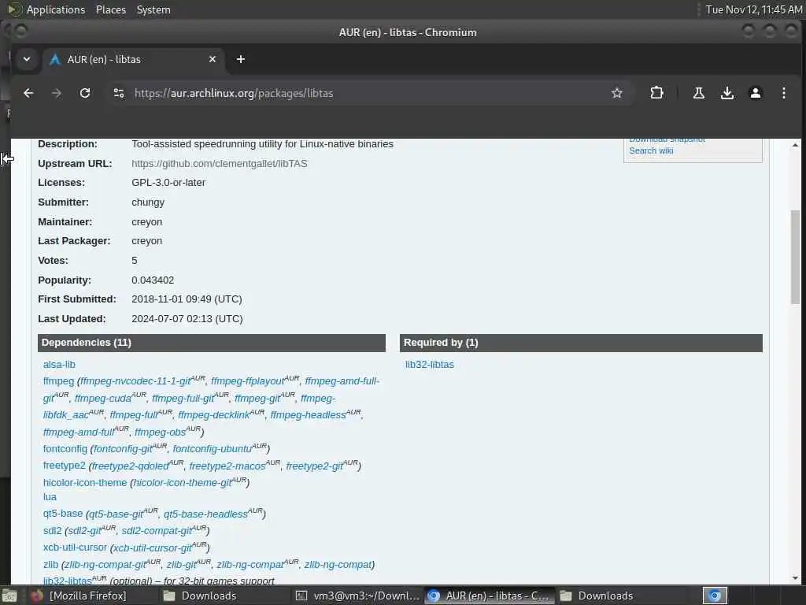806x605 pixels.
Task: Show desktop via bottom-left panel icon
Action: pos(9,596)
